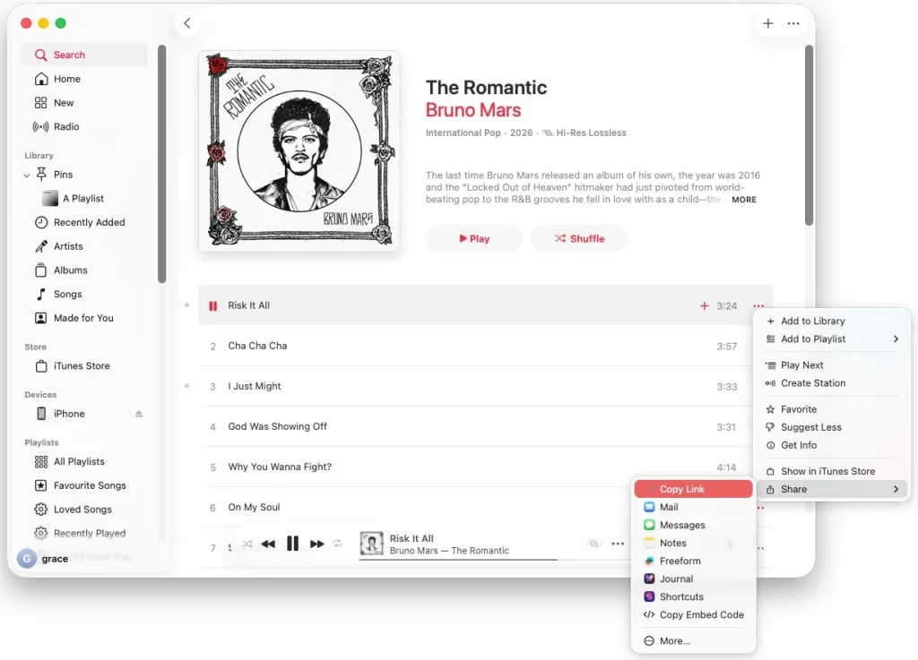The height and width of the screenshot is (660, 918).
Task: Pause the currently playing track
Action: [x=293, y=544]
